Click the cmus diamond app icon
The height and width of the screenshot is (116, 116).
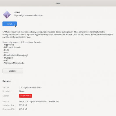pos(7,14)
